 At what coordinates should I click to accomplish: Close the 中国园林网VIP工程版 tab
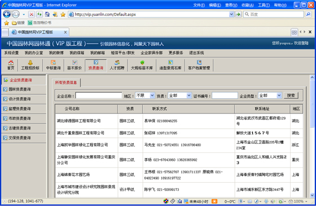(65, 32)
